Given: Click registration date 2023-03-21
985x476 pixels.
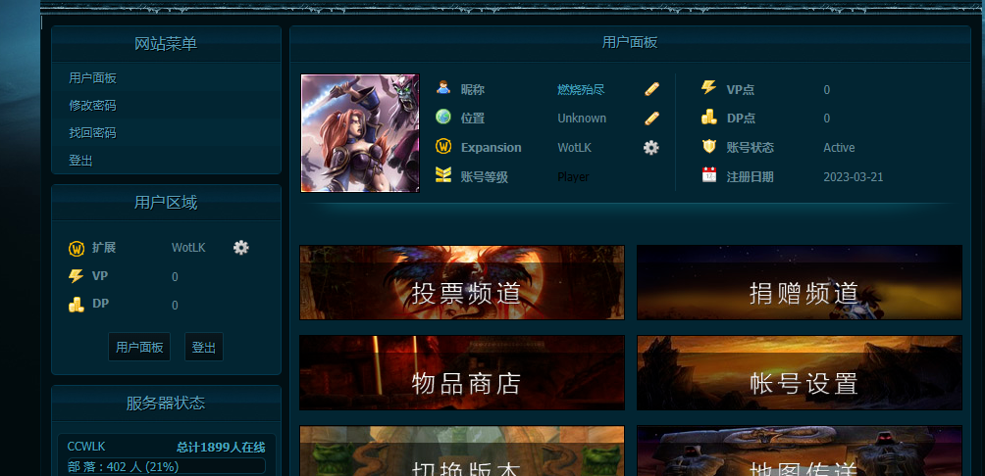Looking at the screenshot, I should click(854, 177).
